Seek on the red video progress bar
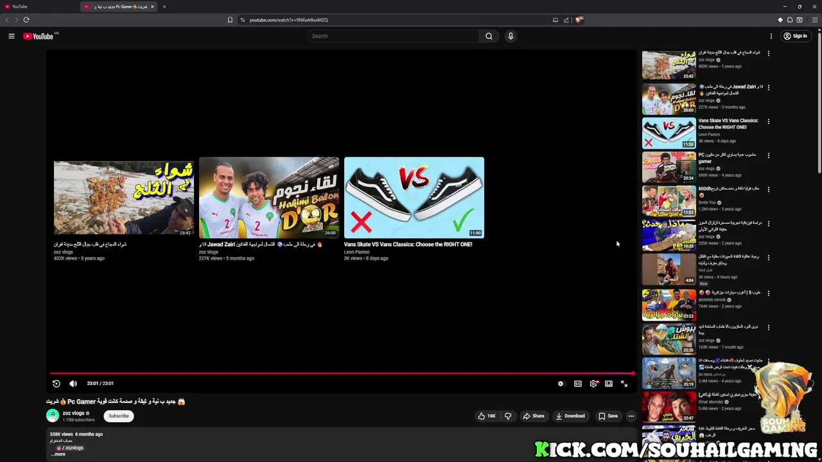Image resolution: width=822 pixels, height=462 pixels. 342,373
